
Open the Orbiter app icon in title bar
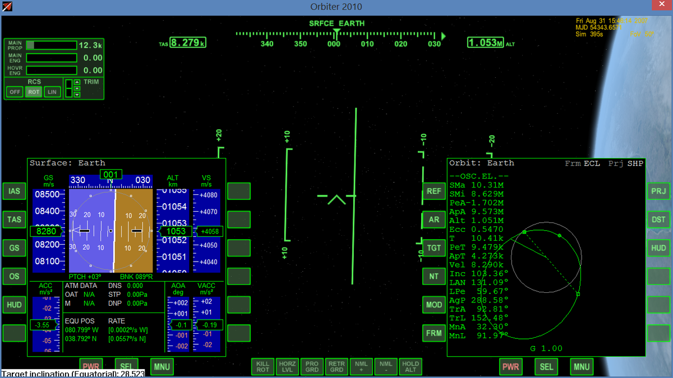pyautogui.click(x=6, y=6)
